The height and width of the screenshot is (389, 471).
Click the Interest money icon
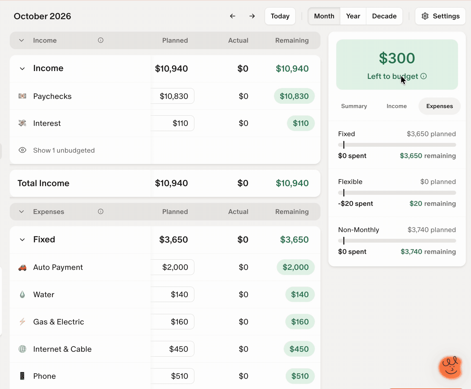point(22,123)
